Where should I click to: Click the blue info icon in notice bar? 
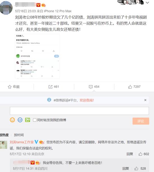49,100
